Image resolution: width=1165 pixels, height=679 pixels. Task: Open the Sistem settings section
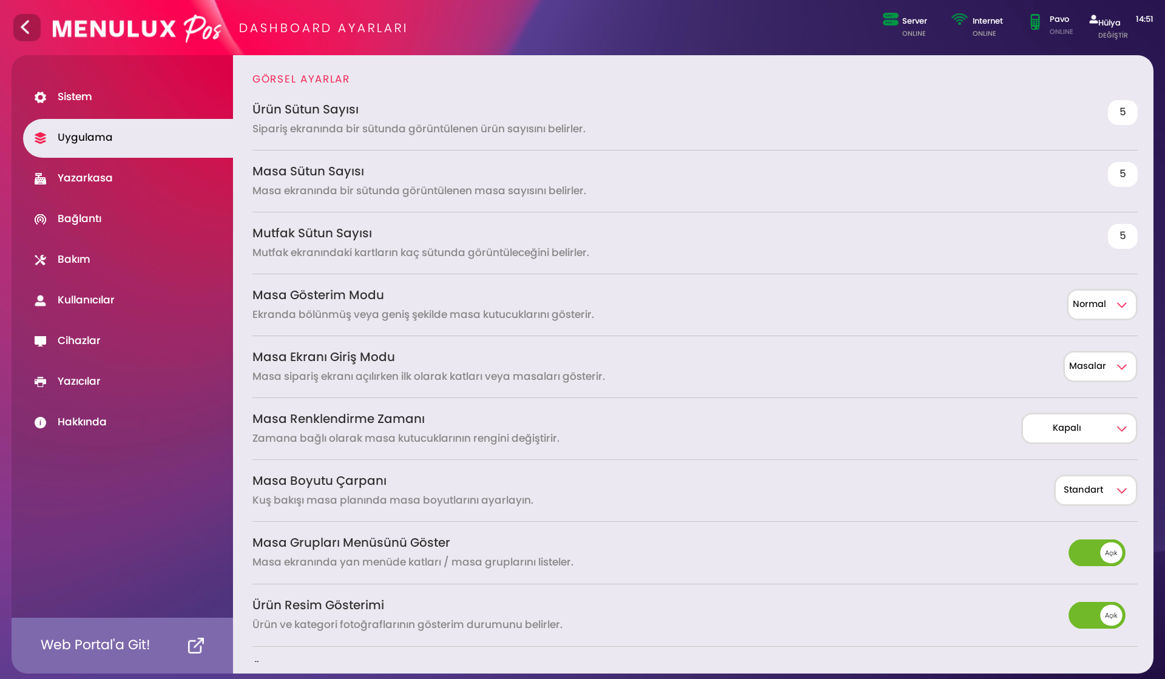(x=128, y=97)
